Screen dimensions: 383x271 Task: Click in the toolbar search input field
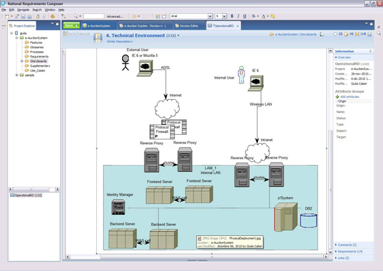94,17
